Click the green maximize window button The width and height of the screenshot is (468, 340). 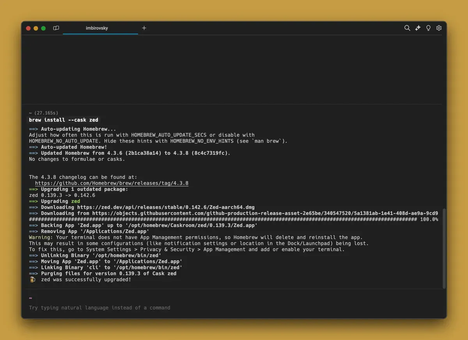[43, 28]
